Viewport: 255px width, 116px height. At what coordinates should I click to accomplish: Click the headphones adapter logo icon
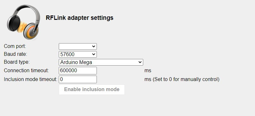[x=23, y=22]
